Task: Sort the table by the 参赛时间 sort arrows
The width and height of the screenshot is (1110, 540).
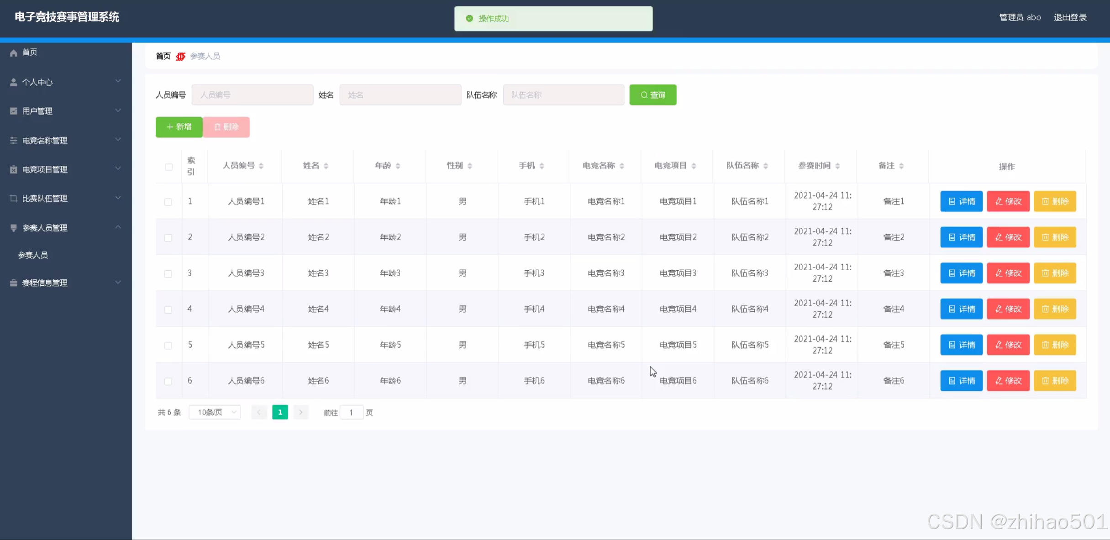Action: 837,166
